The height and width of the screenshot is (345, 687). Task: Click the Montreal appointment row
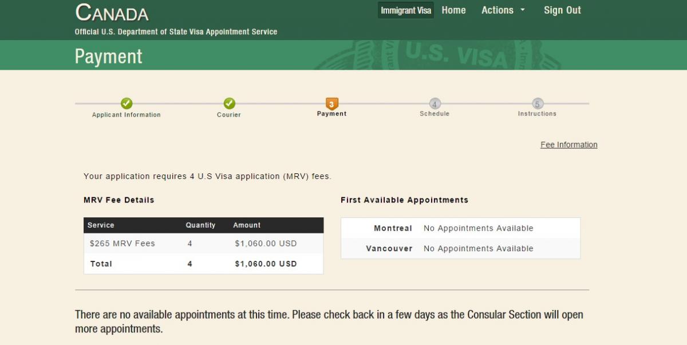coord(460,228)
